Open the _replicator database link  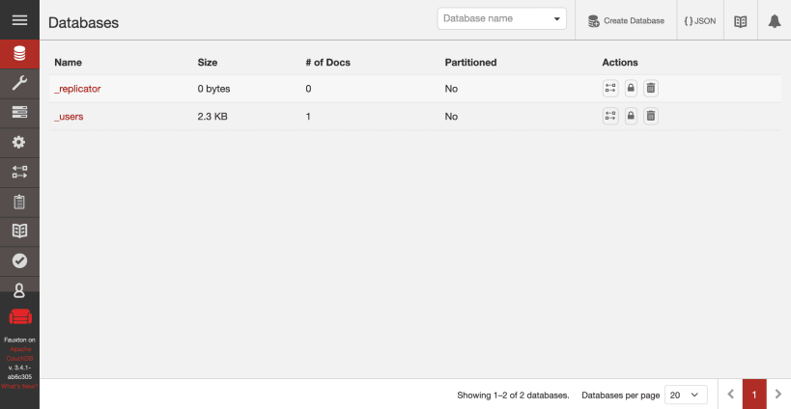[77, 89]
